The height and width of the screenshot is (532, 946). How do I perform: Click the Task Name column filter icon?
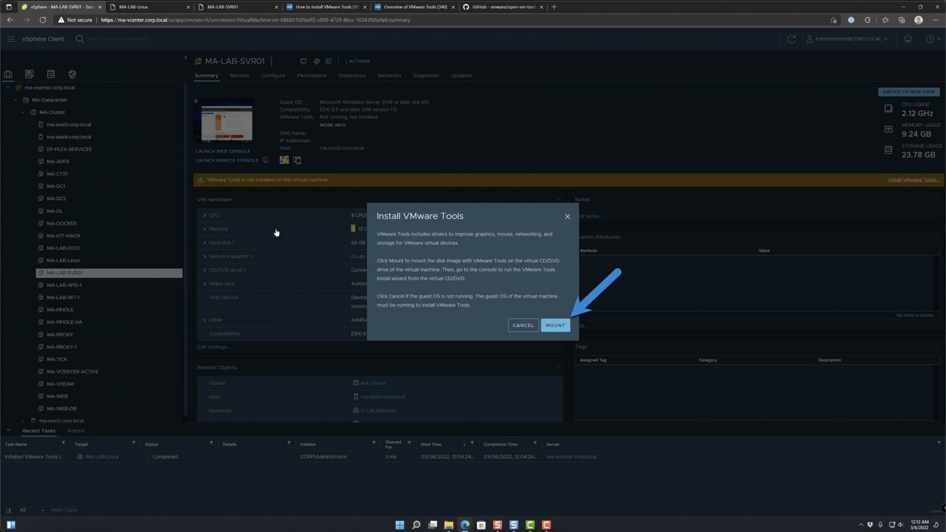(x=63, y=443)
